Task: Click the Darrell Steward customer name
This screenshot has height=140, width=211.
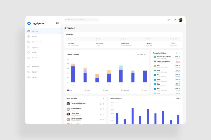Action: (x=76, y=119)
